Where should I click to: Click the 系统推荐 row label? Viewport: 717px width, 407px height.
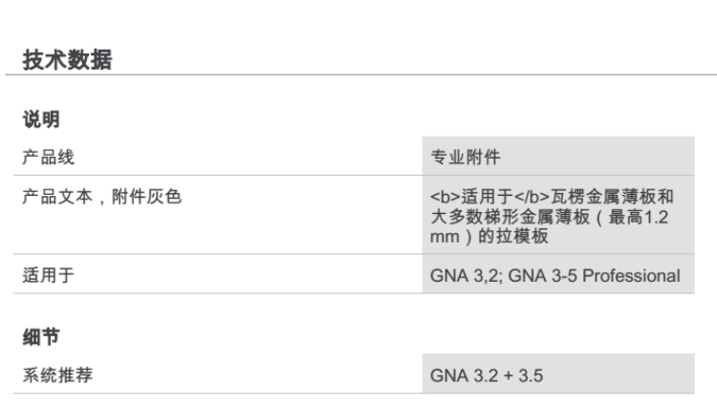(57, 375)
